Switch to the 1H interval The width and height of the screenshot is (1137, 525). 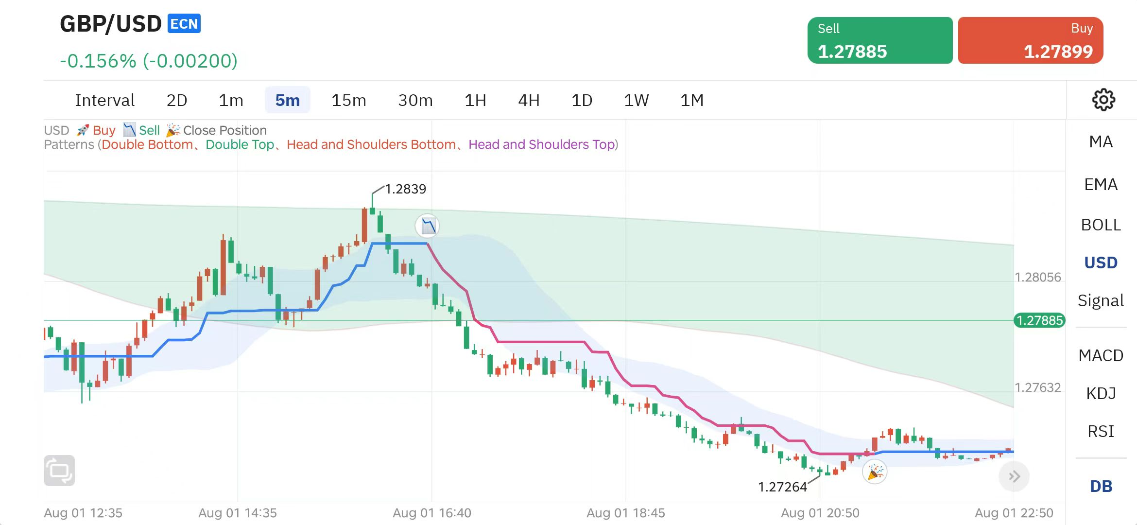(475, 100)
